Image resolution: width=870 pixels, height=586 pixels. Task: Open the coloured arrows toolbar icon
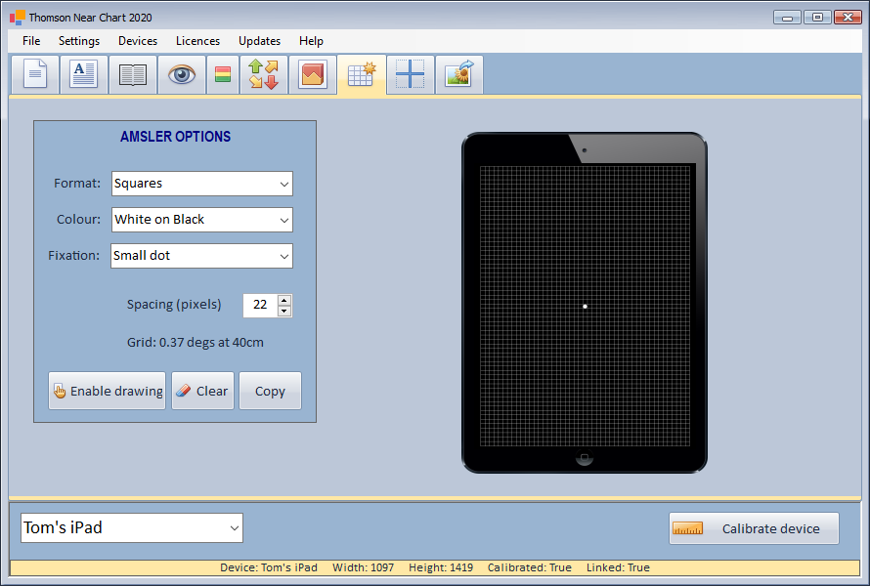point(263,75)
